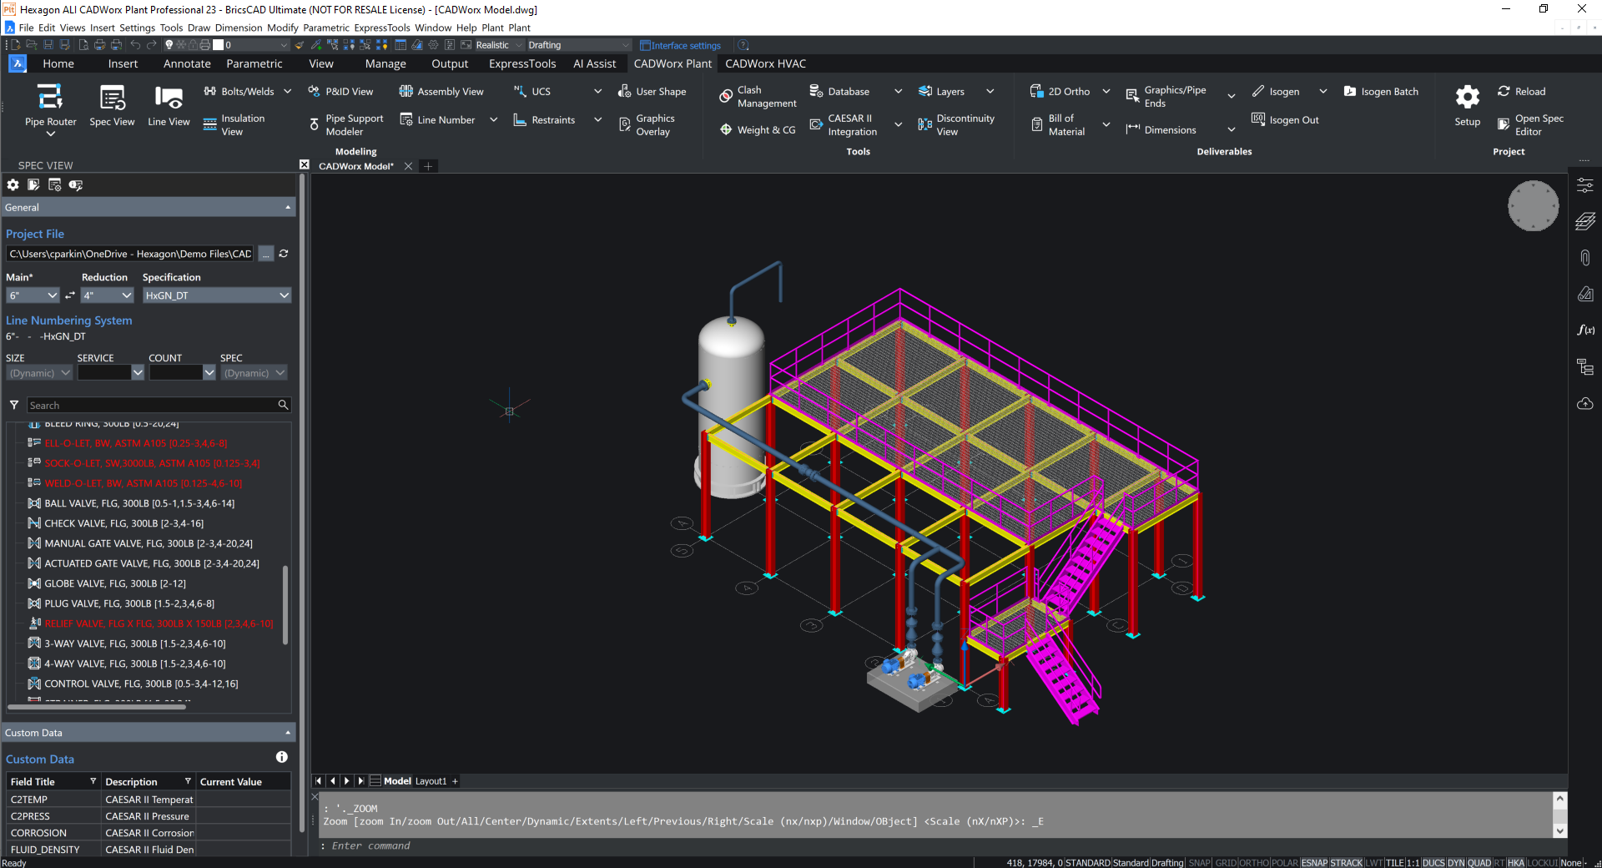This screenshot has width=1602, height=868.
Task: Disable ESNAP in status bar
Action: 1314,863
